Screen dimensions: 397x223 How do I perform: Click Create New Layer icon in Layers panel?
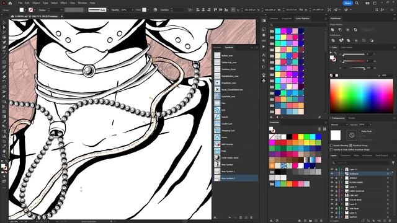click(385, 221)
